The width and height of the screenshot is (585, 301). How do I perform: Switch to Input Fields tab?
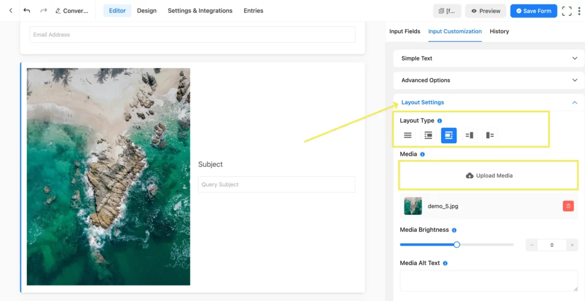405,31
